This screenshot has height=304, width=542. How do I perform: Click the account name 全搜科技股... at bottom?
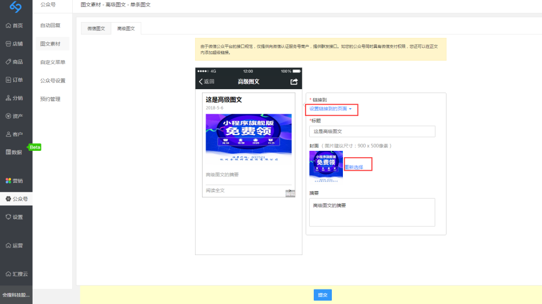[16, 295]
